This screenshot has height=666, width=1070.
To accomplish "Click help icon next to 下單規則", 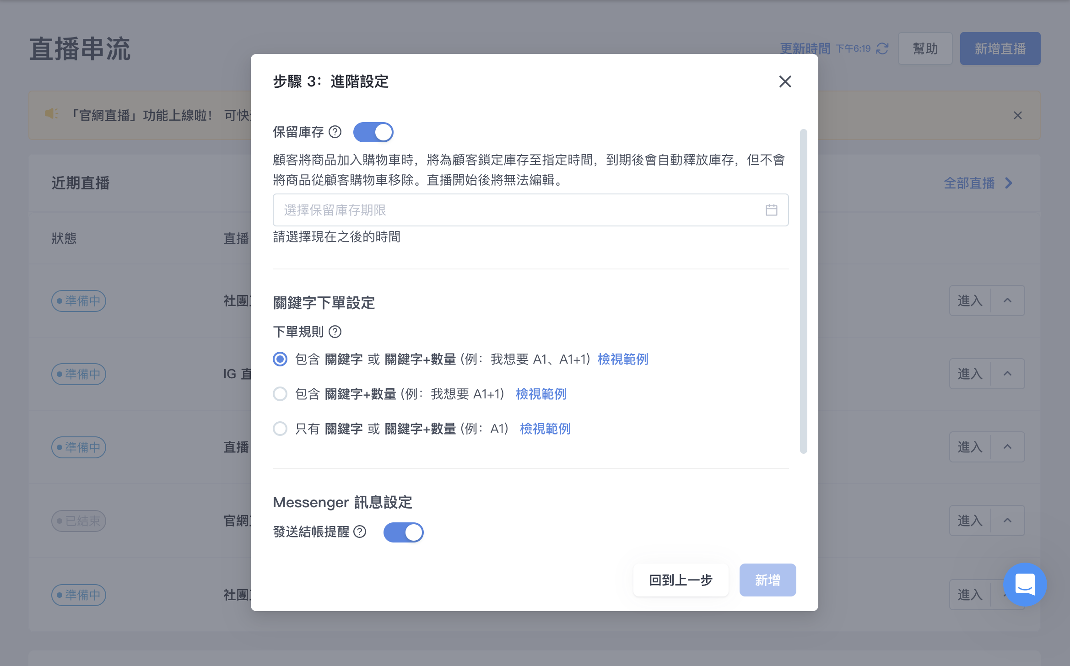I will pyautogui.click(x=335, y=332).
